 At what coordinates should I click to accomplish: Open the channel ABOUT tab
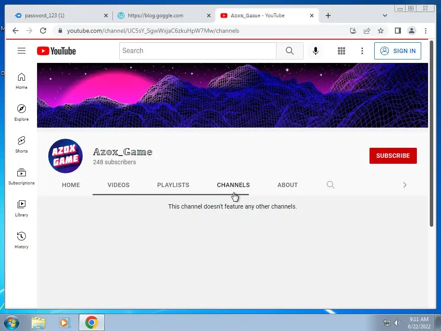287,185
